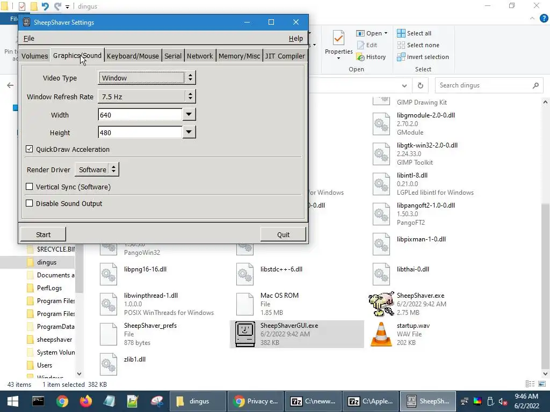550x412 pixels.
Task: Click Start button in SheepShaver Settings
Action: tap(43, 234)
